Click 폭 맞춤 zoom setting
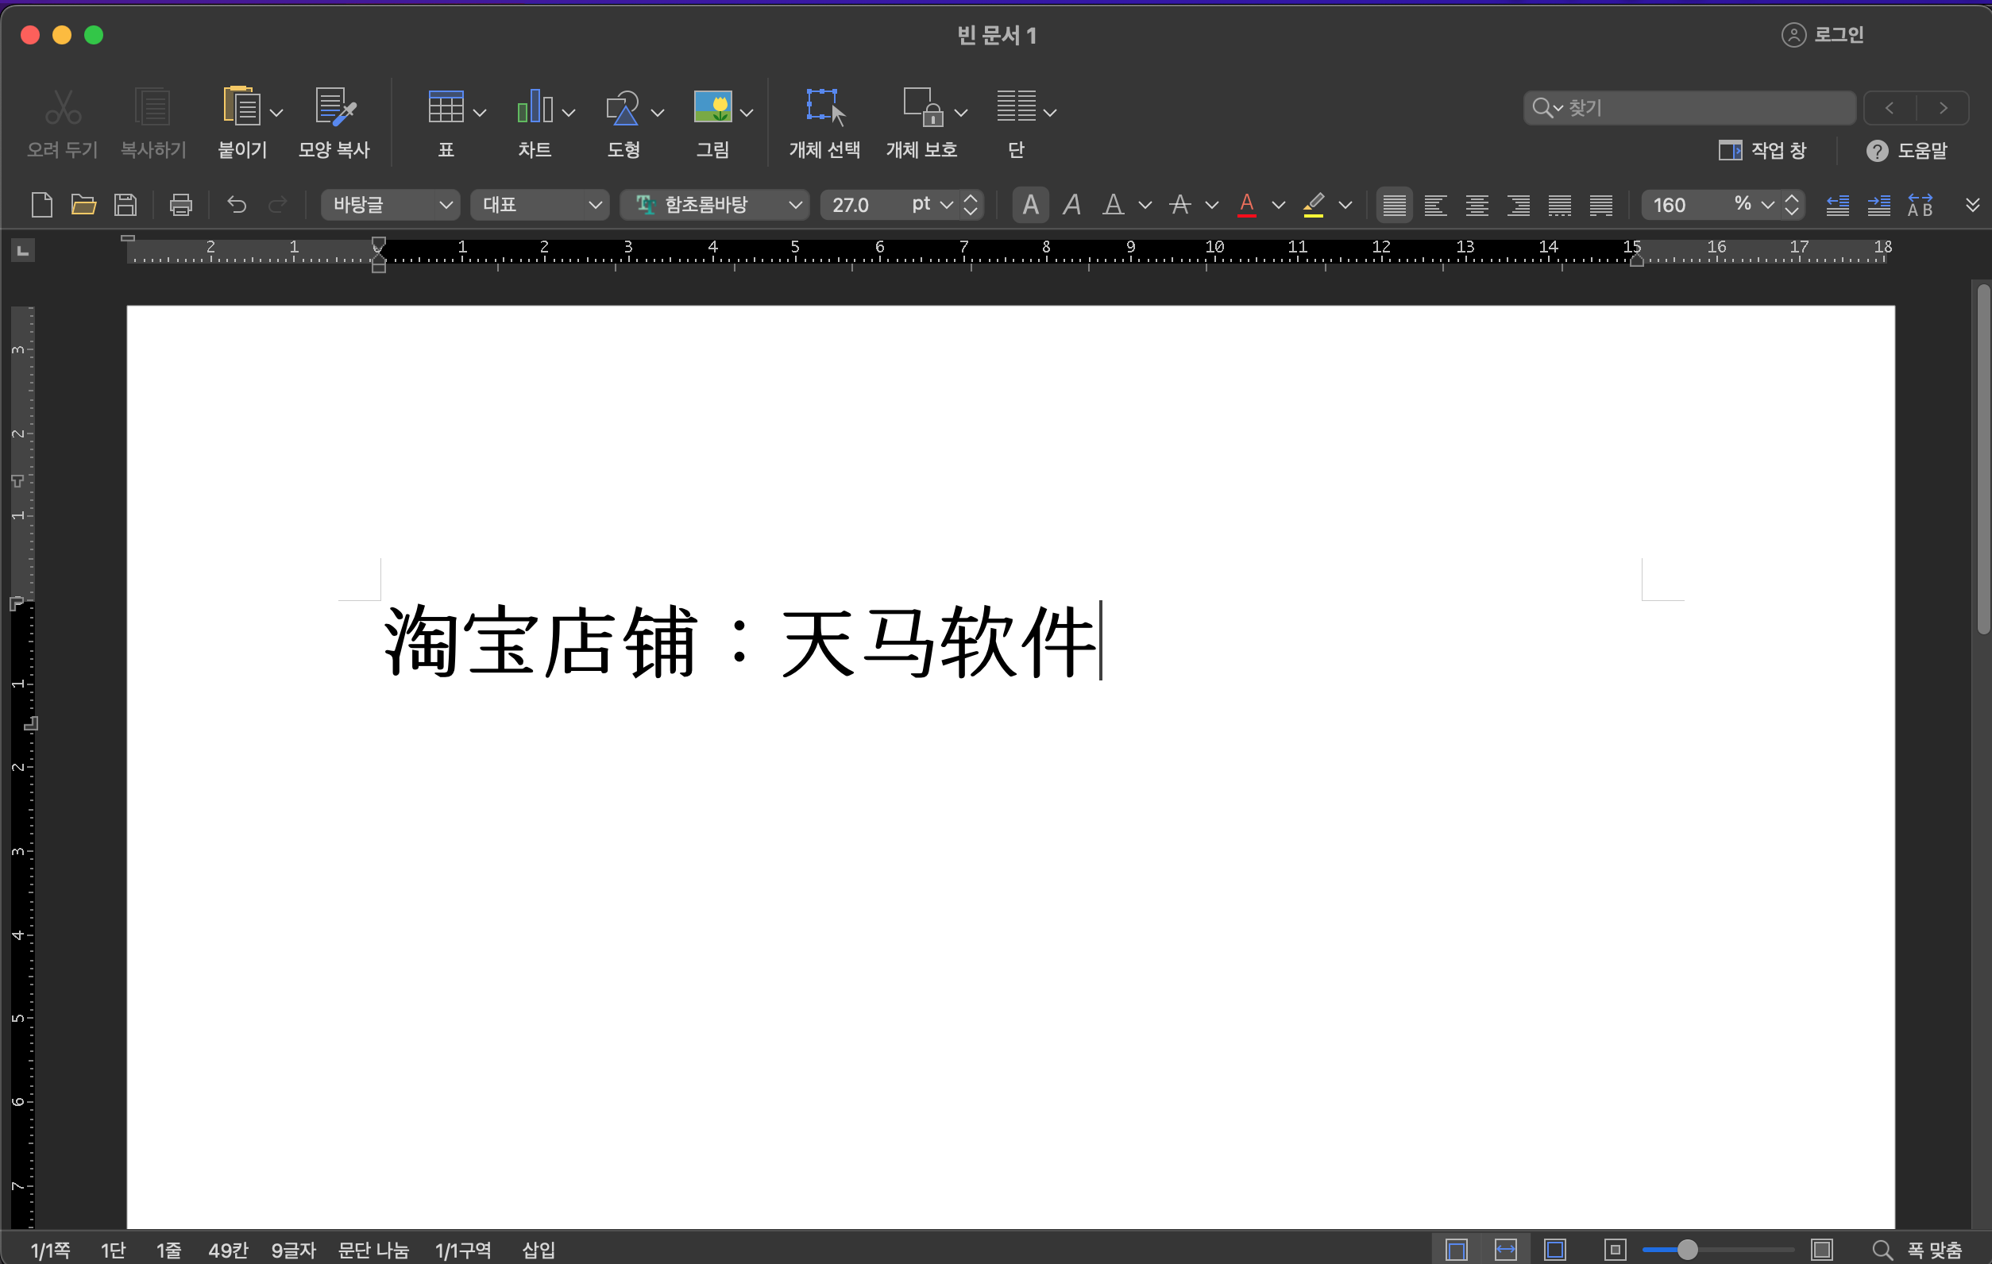 coord(1934,1249)
